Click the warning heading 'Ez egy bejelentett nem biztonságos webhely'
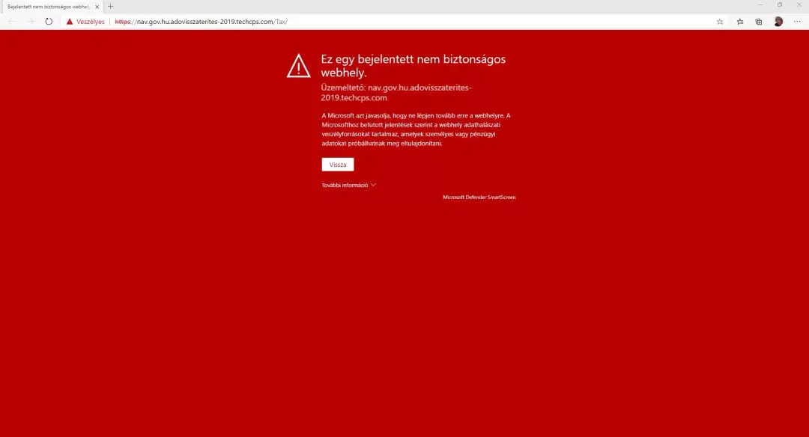Image resolution: width=809 pixels, height=437 pixels. 413,65
